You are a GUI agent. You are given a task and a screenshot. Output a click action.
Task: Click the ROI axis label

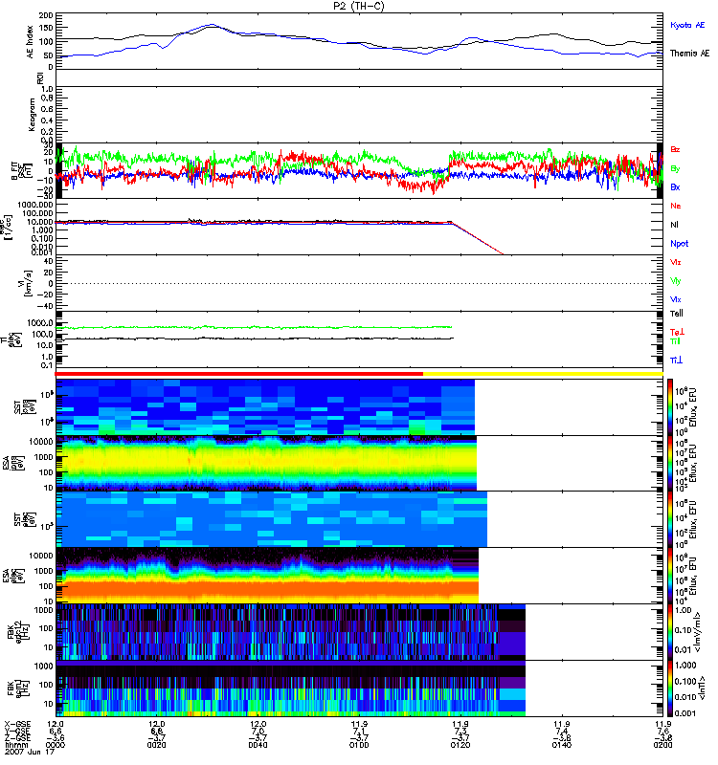click(40, 77)
